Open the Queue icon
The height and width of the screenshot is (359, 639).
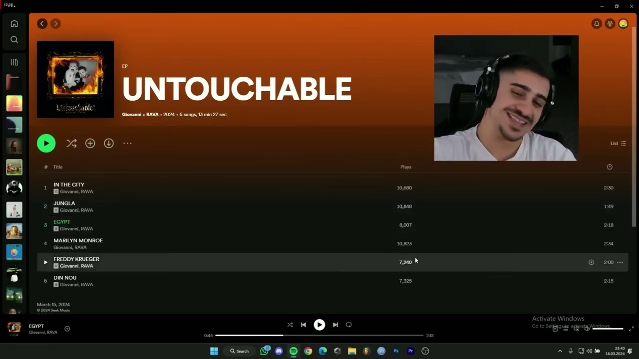566,329
